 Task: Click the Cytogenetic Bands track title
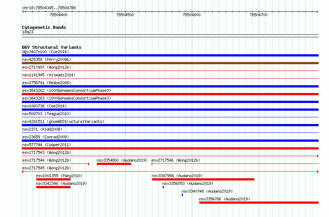tap(44, 27)
